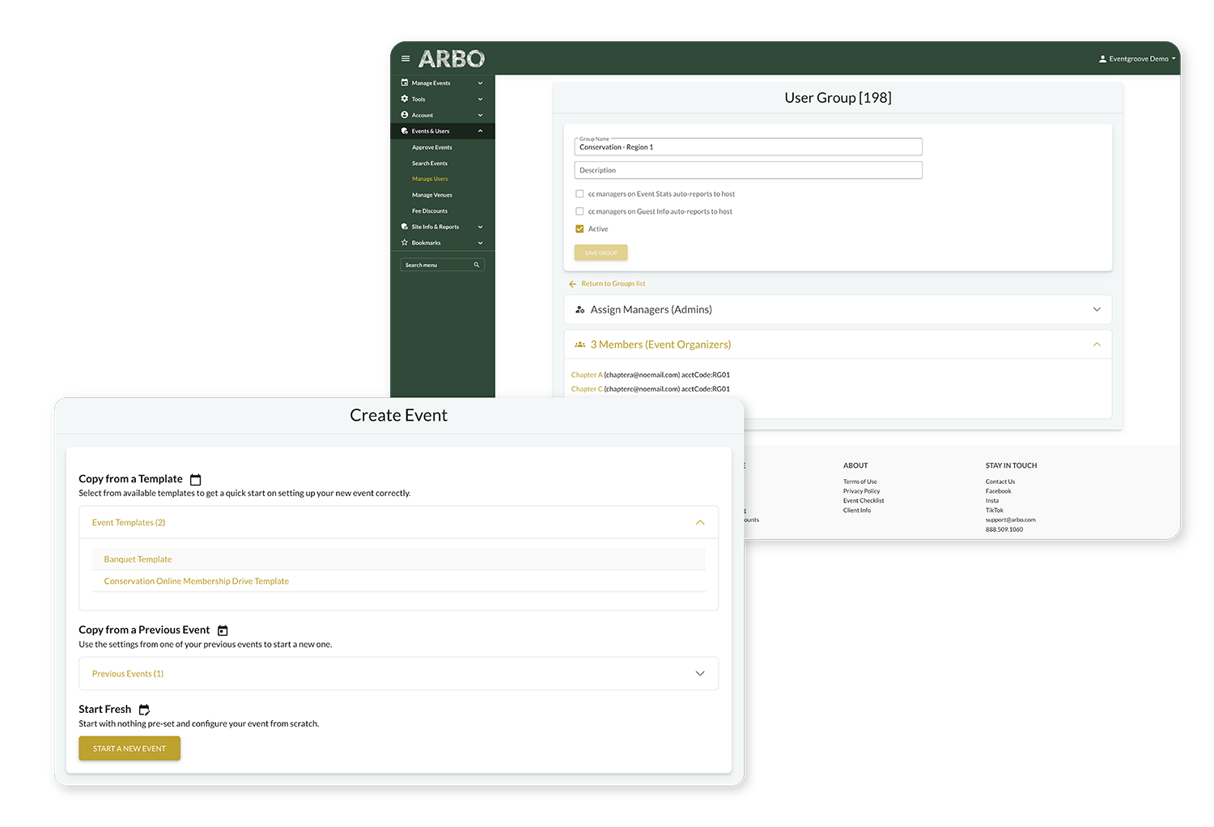The height and width of the screenshot is (827, 1214).
Task: Open the Terms of Use footer link
Action: point(860,481)
